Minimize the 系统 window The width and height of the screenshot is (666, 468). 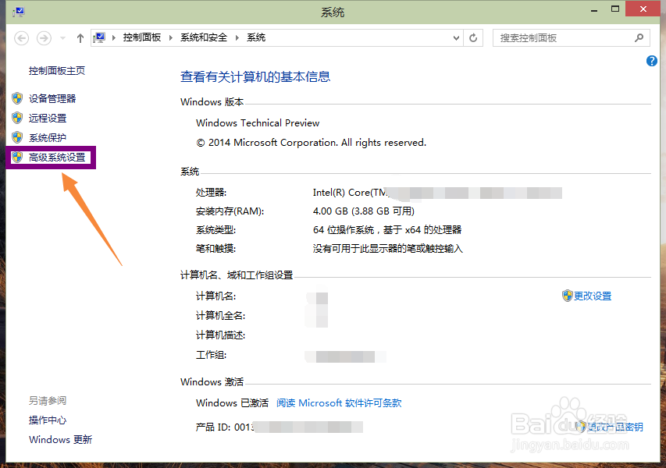pos(594,9)
